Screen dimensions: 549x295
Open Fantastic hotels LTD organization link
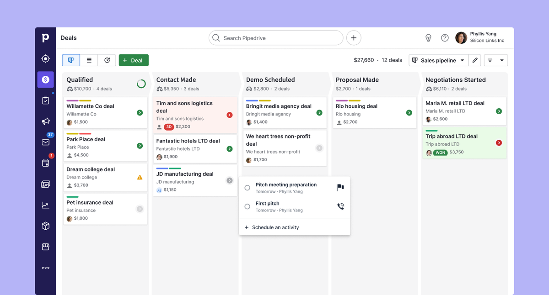tap(178, 149)
